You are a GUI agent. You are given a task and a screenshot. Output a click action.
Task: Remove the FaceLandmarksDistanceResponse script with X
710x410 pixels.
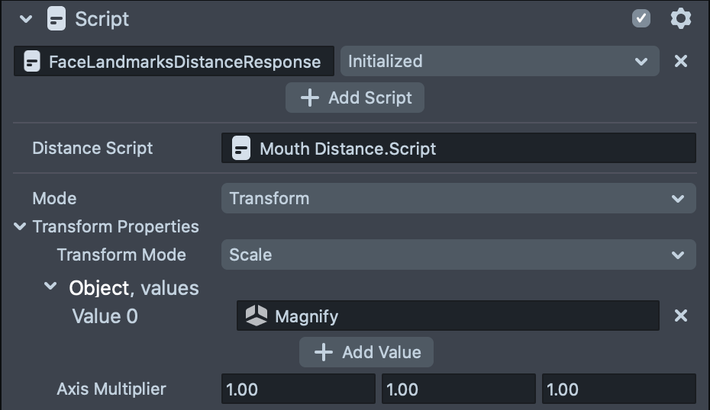pos(681,61)
